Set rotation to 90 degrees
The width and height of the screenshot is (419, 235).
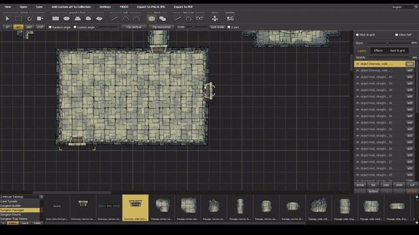18,27
